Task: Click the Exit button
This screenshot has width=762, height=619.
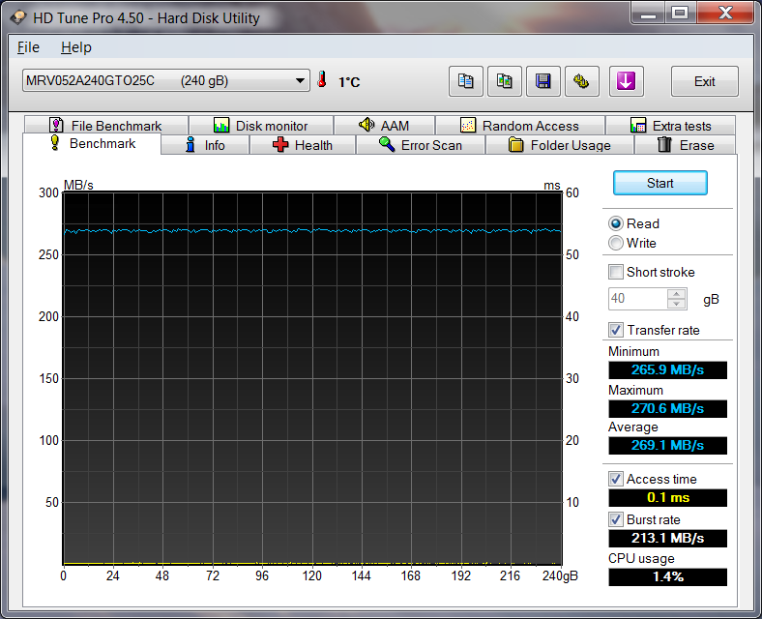Action: 704,81
